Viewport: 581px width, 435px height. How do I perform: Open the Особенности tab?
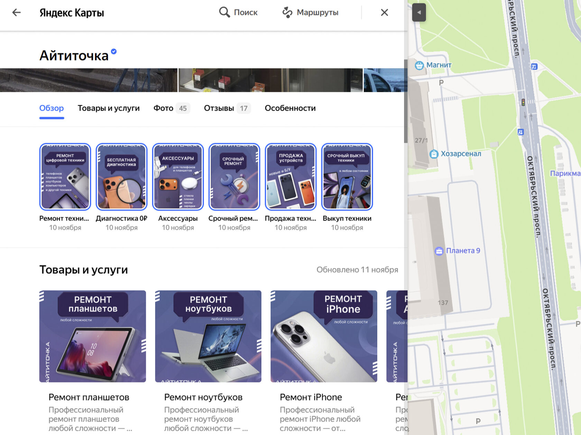290,108
